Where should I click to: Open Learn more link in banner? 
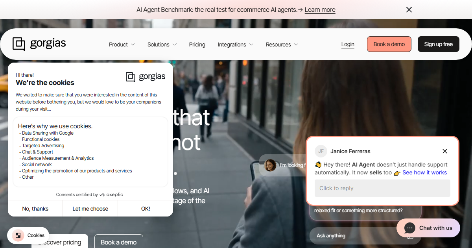click(320, 10)
